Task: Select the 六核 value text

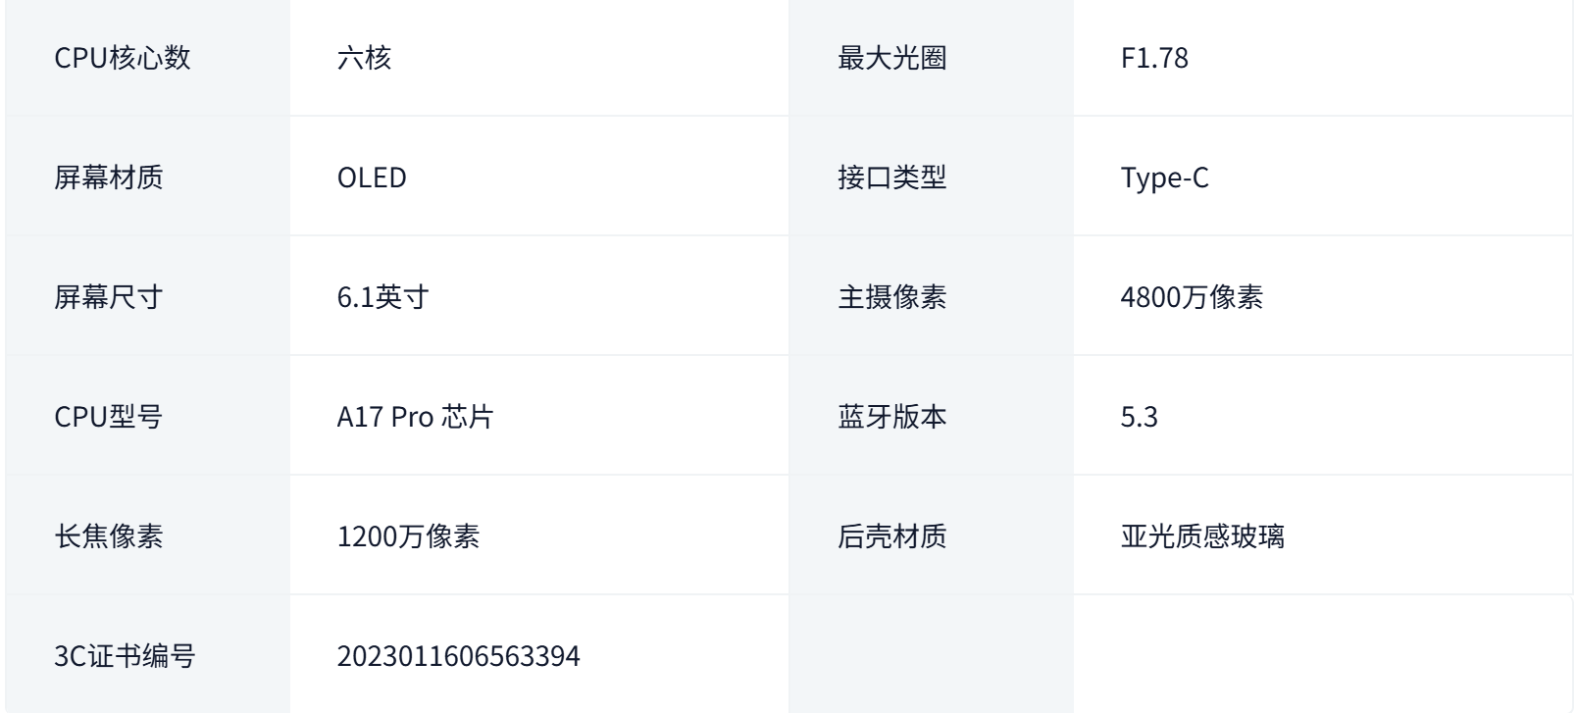Action: tap(364, 58)
